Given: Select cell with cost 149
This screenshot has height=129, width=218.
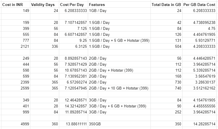Looking at the screenshot, I should tap(16, 11).
